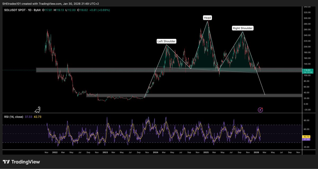Click the 200.00 price axis label

[x=307, y=47]
